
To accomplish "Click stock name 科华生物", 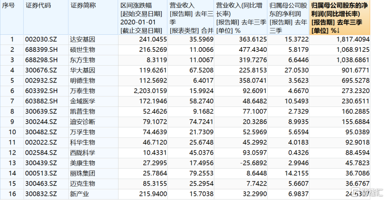I will click(x=82, y=143).
